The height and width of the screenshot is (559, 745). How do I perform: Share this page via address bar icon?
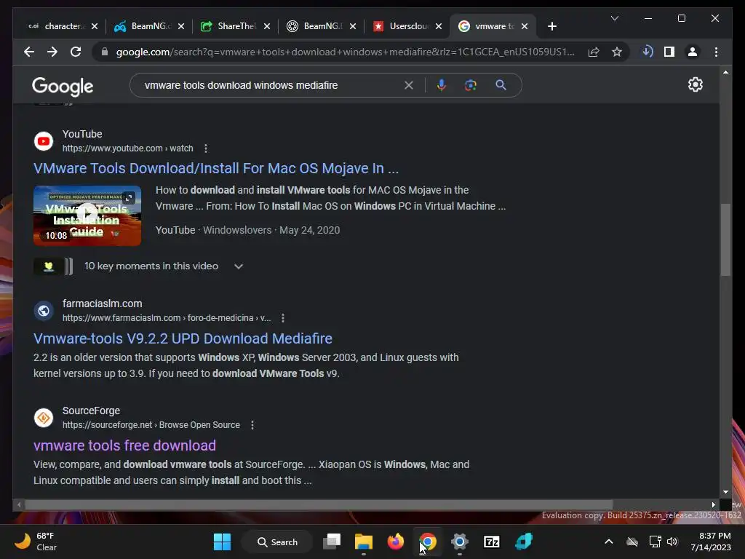click(x=594, y=52)
